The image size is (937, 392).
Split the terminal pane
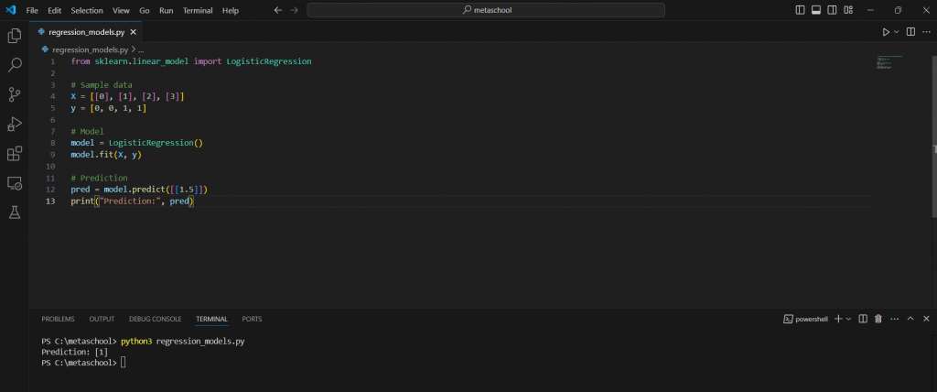tap(863, 319)
